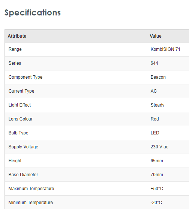Click the Beacon value cell
The image size is (189, 209).
coord(158,77)
